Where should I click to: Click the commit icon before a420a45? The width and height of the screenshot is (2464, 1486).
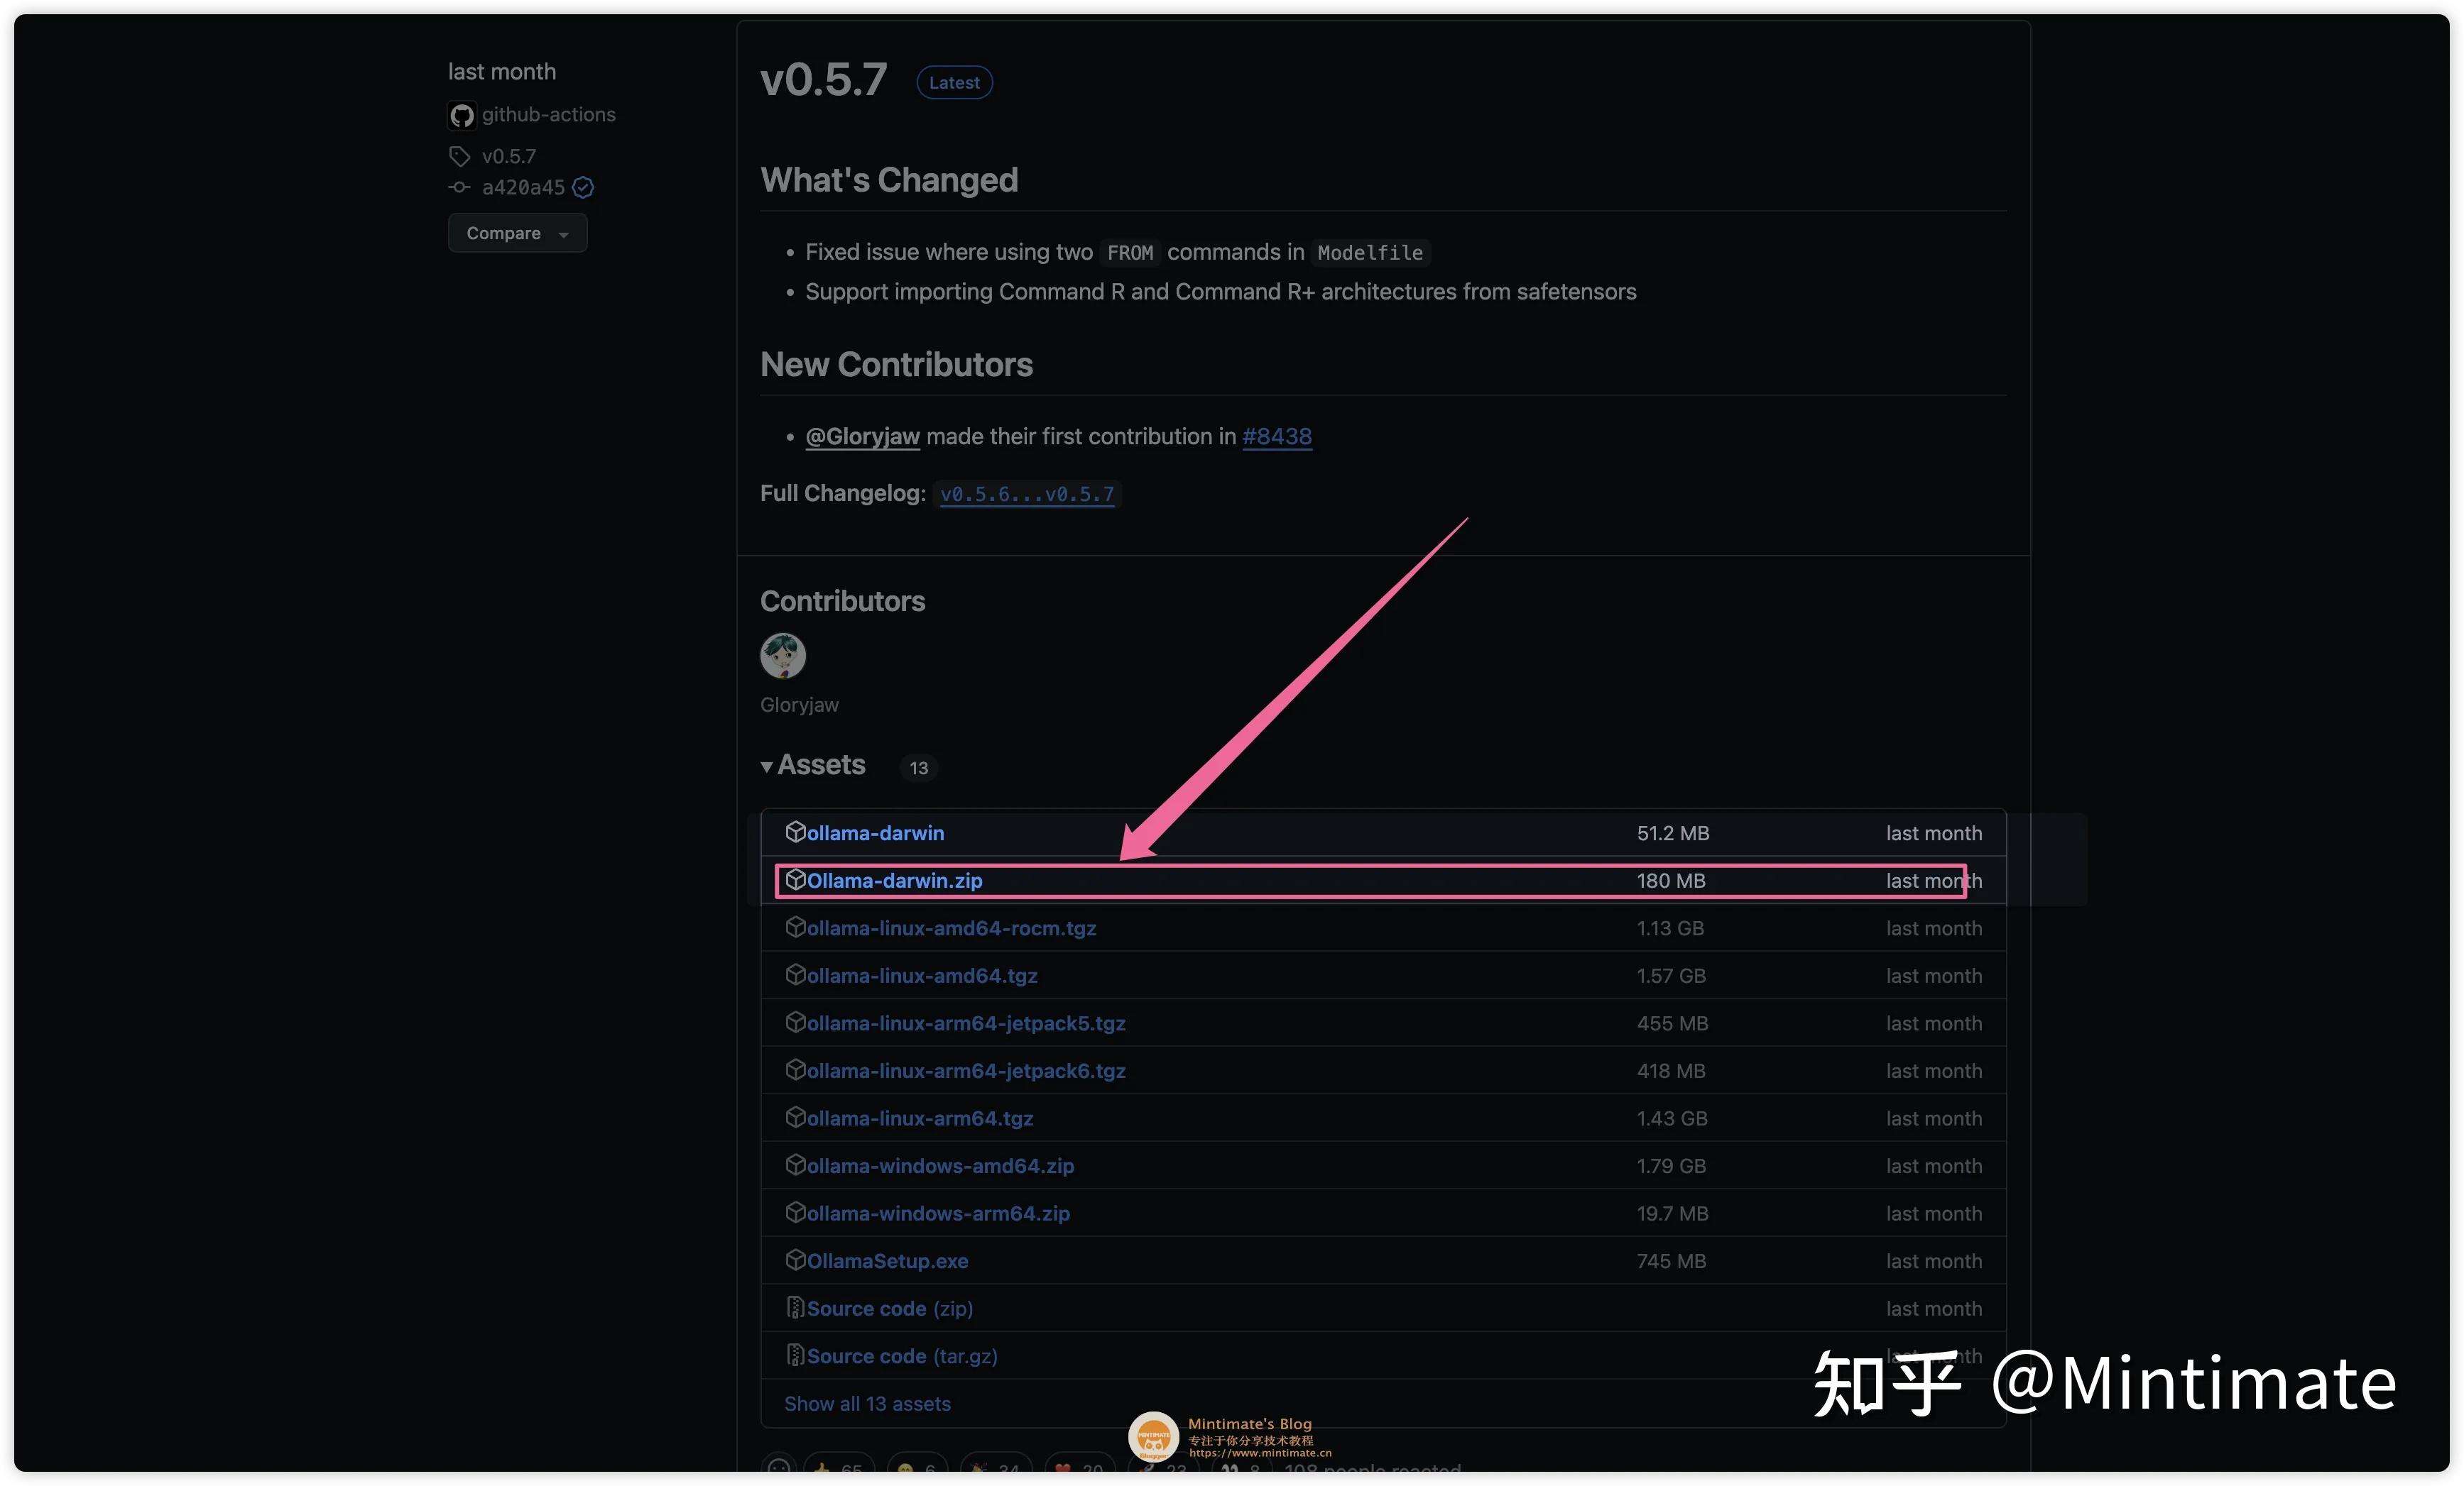(459, 188)
